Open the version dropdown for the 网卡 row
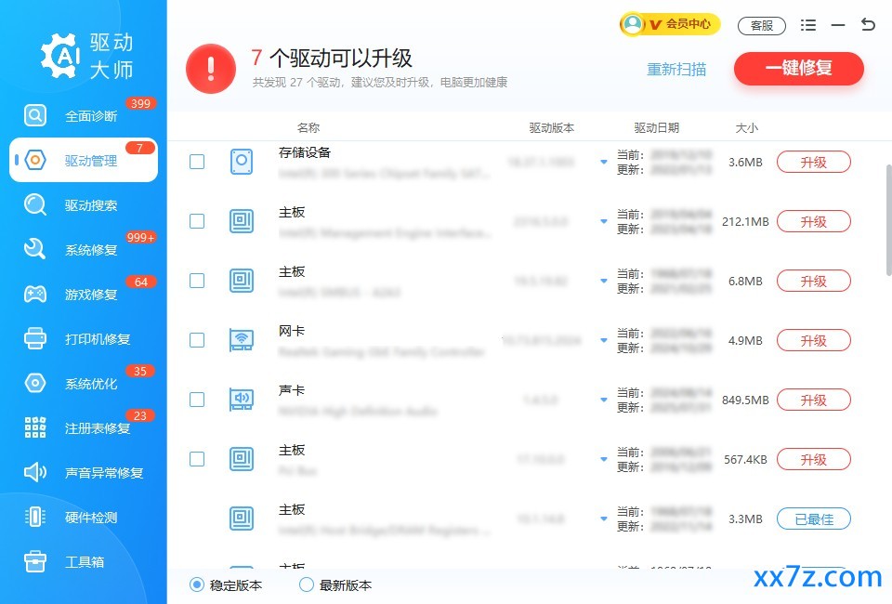Viewport: 892px width, 604px height. 604,341
